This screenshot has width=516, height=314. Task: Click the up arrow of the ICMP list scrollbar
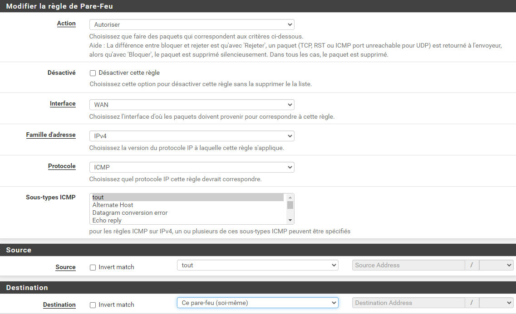click(x=290, y=197)
